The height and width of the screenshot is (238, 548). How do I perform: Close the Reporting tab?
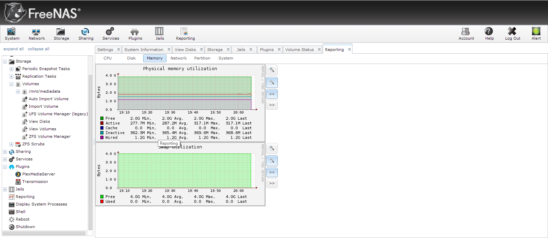pos(349,50)
